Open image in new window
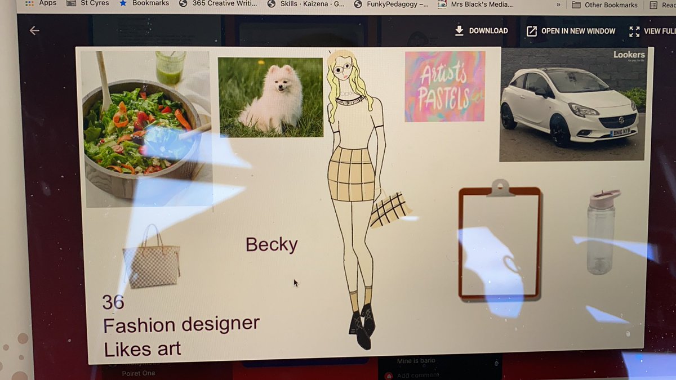This screenshot has width=676, height=380. click(571, 31)
